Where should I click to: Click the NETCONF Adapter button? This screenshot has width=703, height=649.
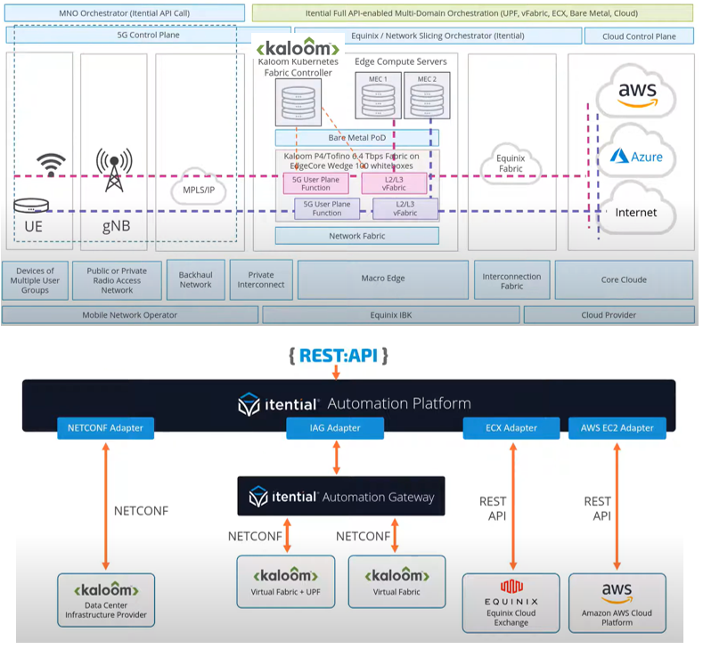[106, 428]
